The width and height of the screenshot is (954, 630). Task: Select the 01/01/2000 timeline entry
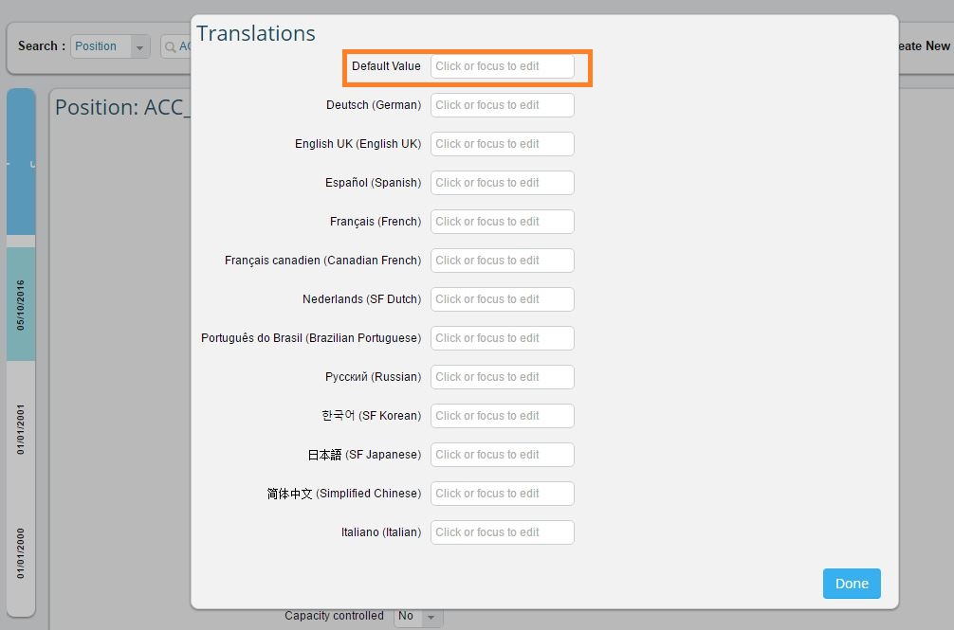click(21, 553)
